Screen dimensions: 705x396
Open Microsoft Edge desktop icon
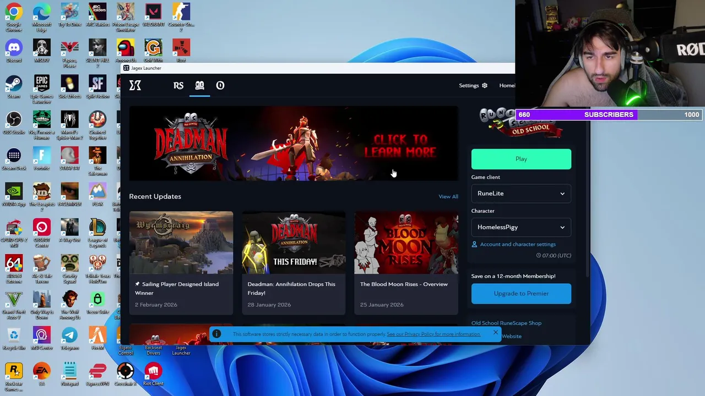(41, 18)
